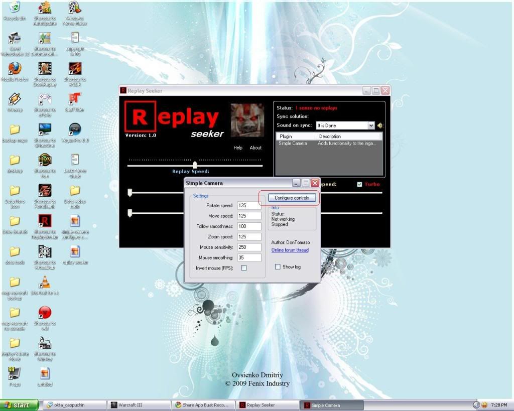Select the Shortcut to Warkey icon
The image size is (514, 411).
click(x=45, y=349)
